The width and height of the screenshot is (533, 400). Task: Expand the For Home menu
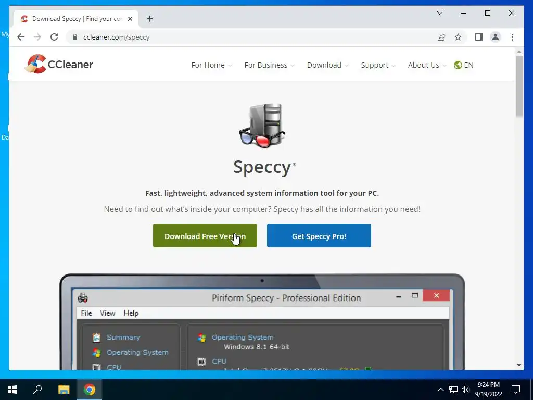click(x=211, y=65)
